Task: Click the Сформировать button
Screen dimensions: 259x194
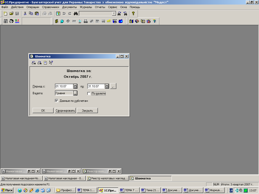Action: point(65,111)
